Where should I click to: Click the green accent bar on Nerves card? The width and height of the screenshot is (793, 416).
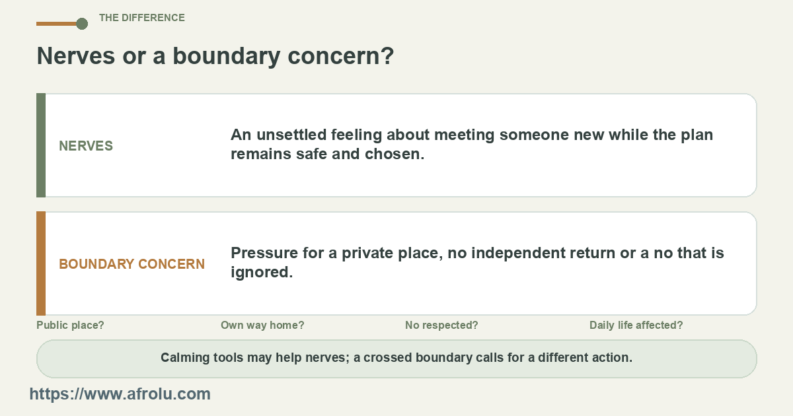pos(41,145)
